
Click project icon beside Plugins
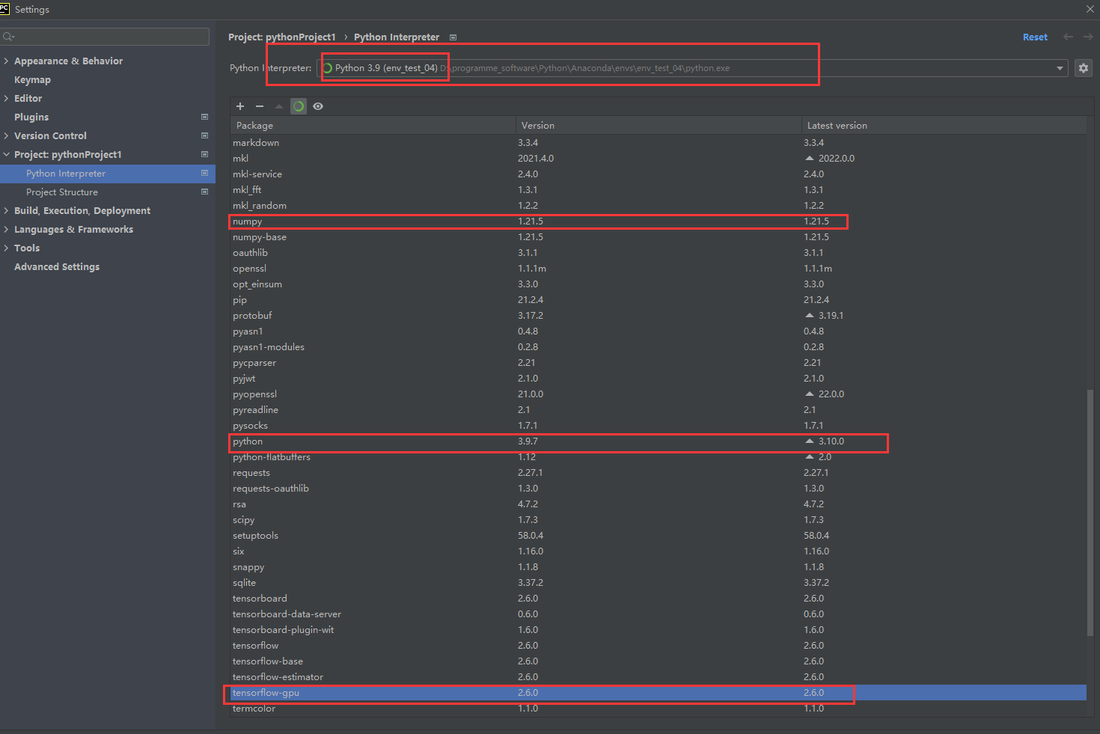point(205,117)
